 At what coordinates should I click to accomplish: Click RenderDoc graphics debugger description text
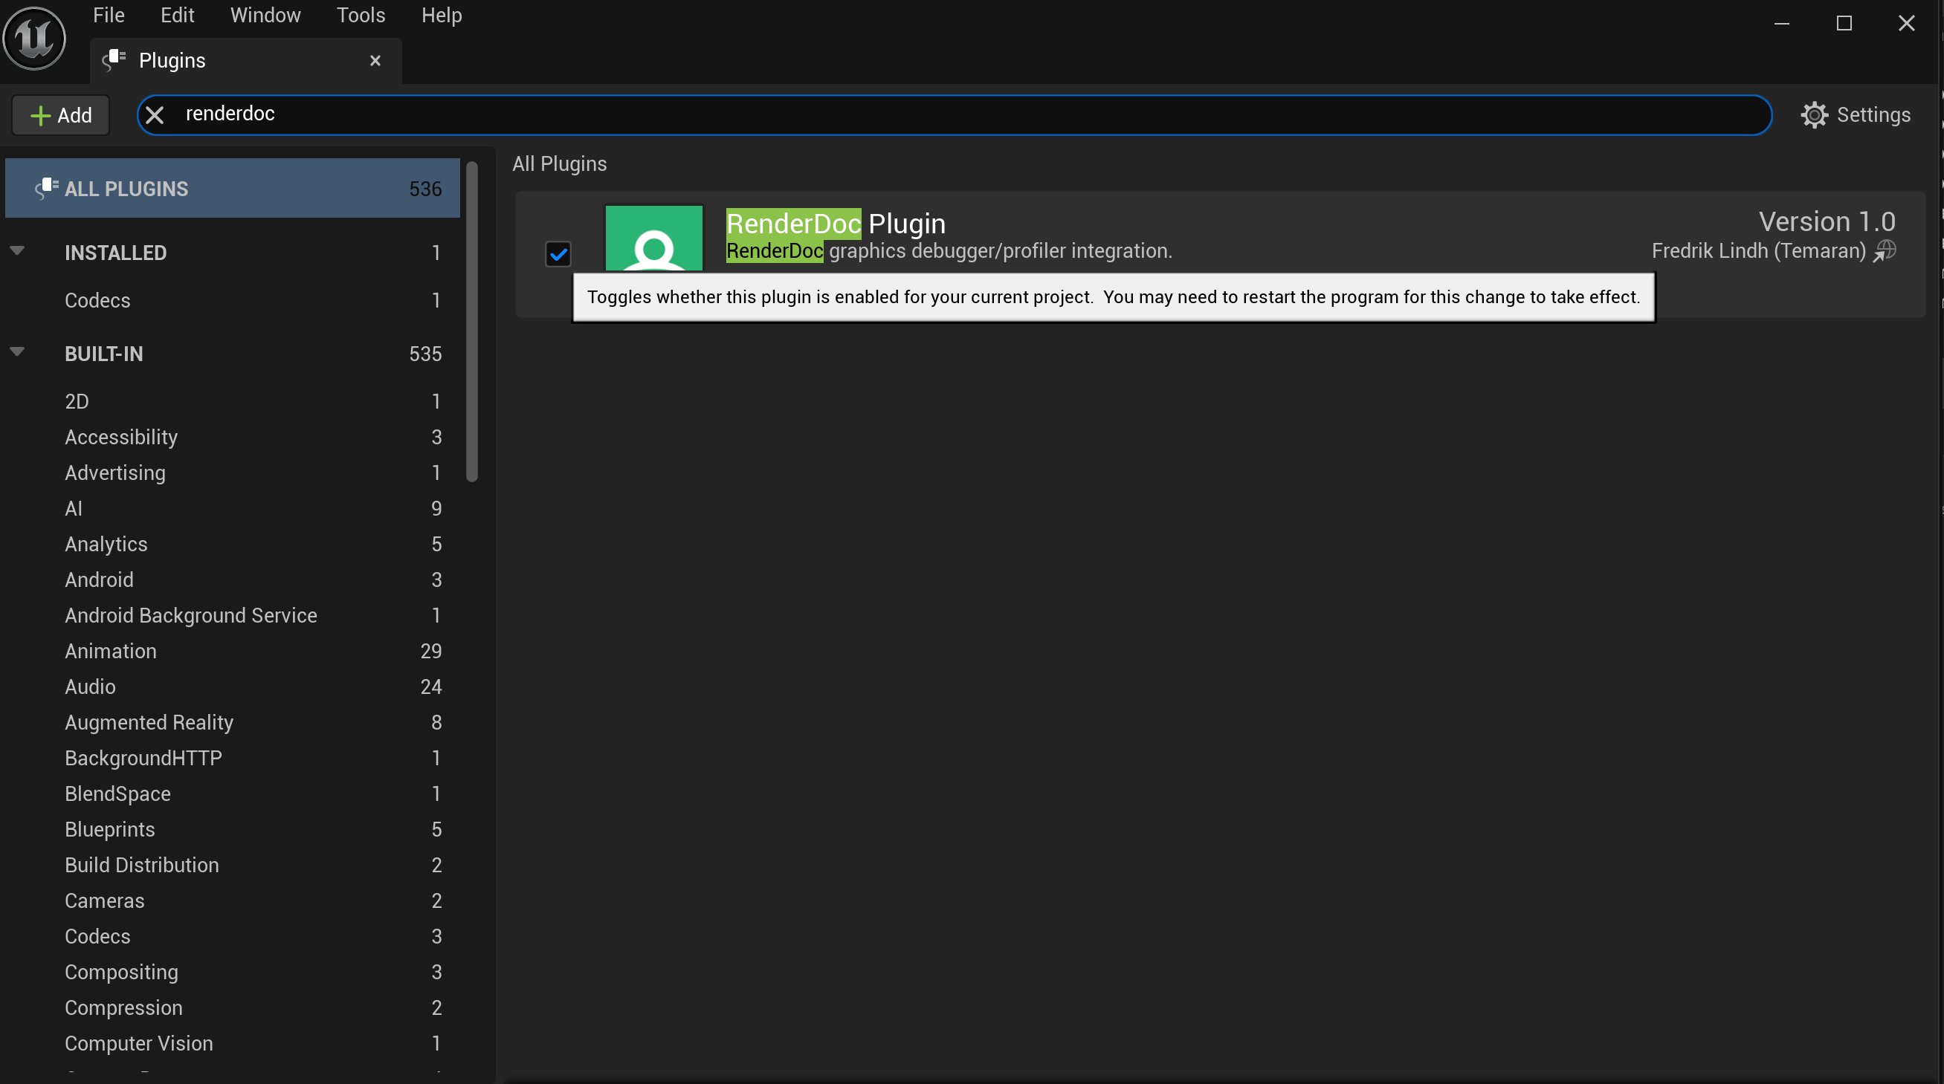[949, 250]
